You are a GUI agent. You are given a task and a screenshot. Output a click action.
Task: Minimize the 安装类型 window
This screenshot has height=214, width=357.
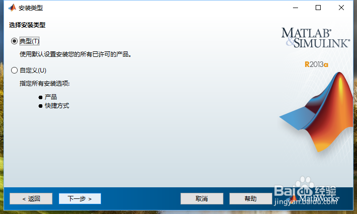(x=295, y=8)
